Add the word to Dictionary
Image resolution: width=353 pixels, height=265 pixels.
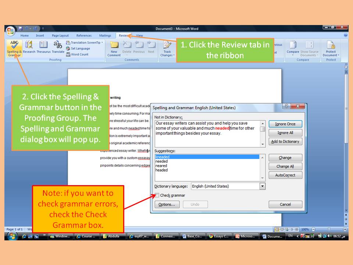coord(285,141)
